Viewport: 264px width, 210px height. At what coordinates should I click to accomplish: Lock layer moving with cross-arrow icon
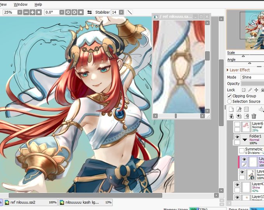point(256,90)
